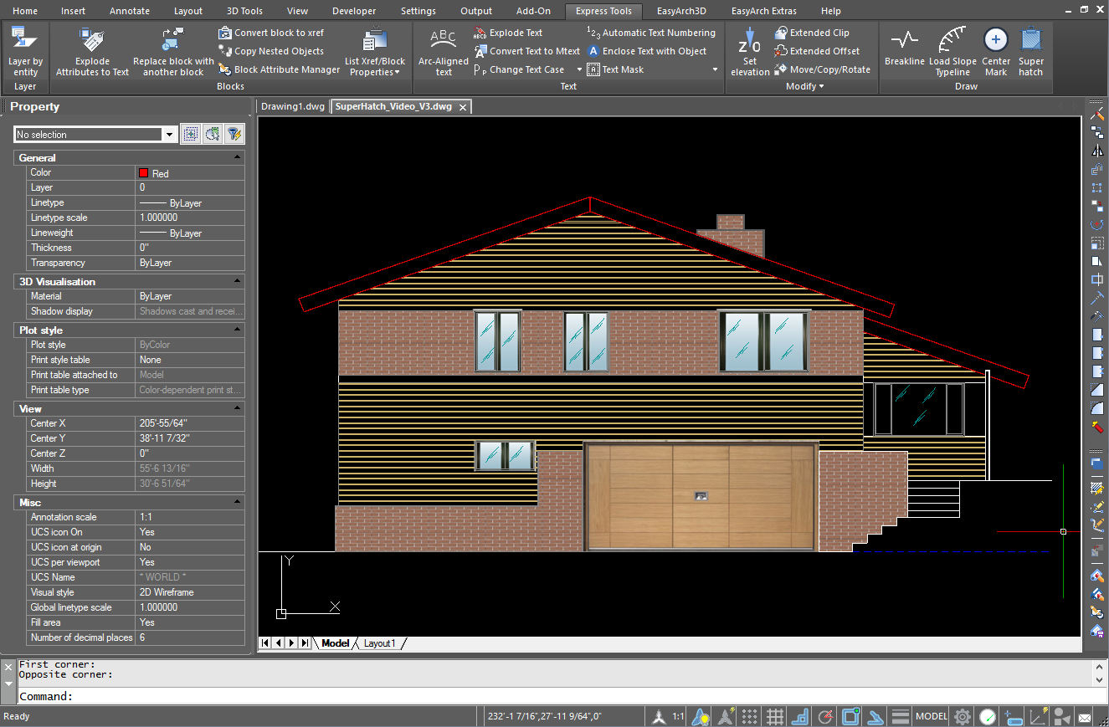Toggle snap dots in the status bar

[750, 717]
